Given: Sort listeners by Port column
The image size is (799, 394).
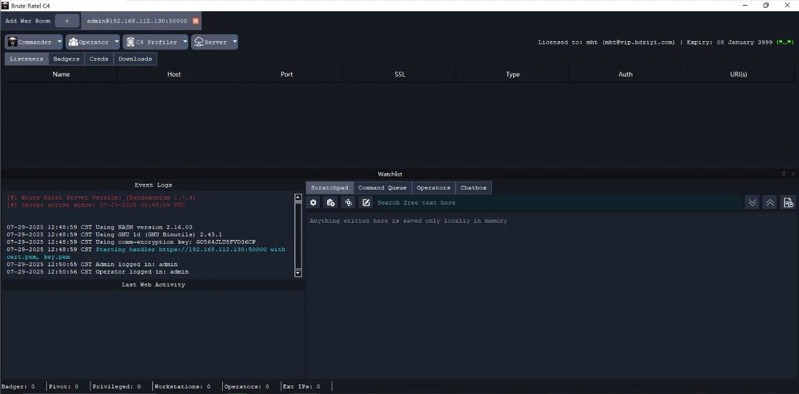Looking at the screenshot, I should point(287,74).
